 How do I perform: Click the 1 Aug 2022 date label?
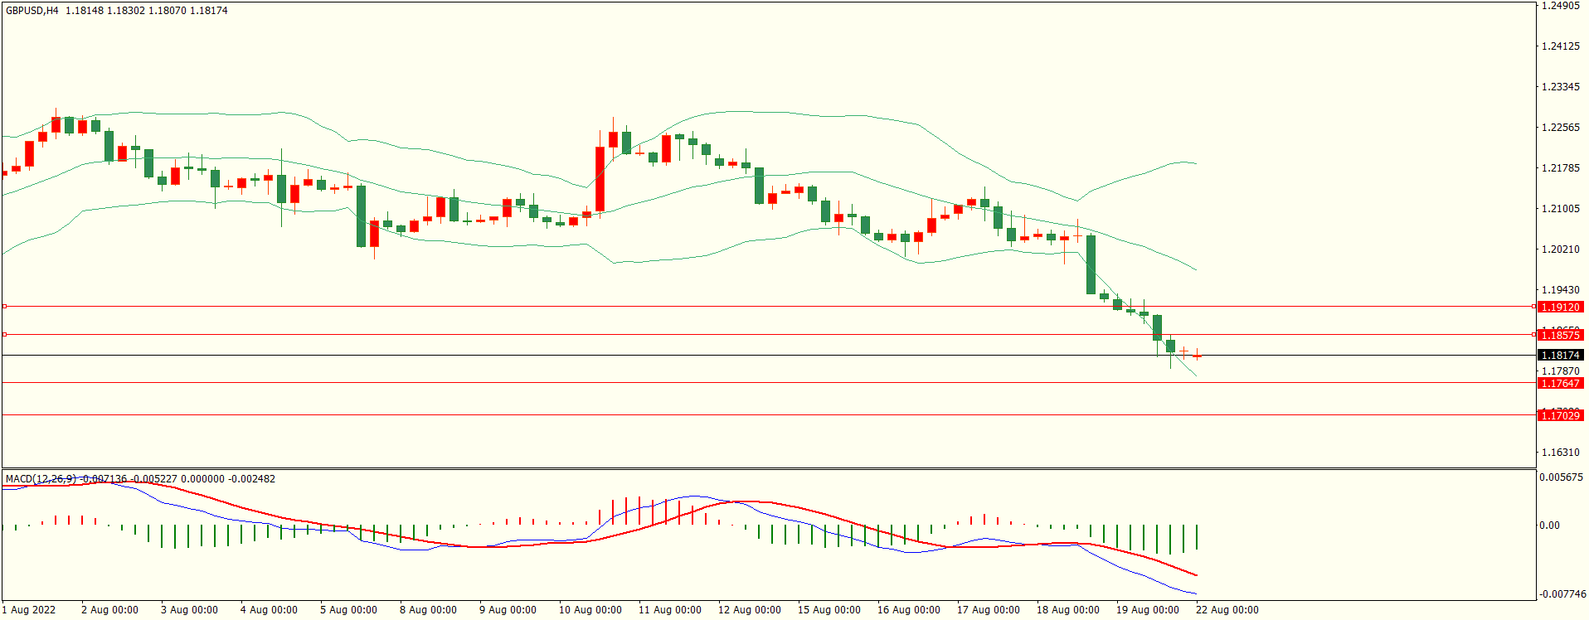coord(29,610)
